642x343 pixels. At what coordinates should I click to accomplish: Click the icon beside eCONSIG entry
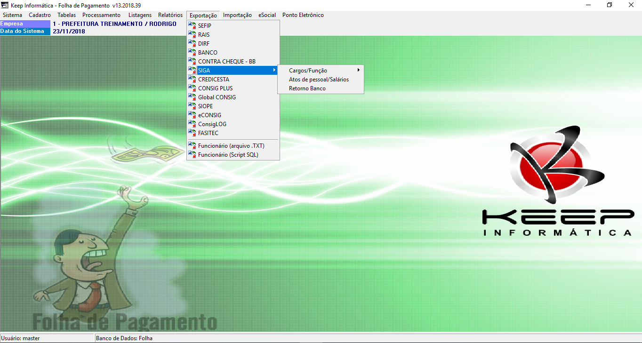[192, 115]
